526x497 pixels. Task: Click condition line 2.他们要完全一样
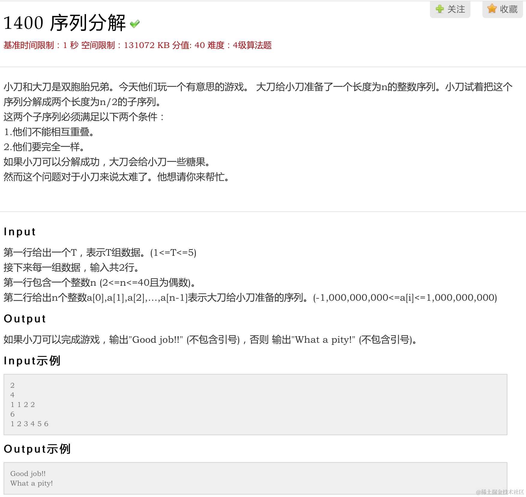pyautogui.click(x=44, y=147)
